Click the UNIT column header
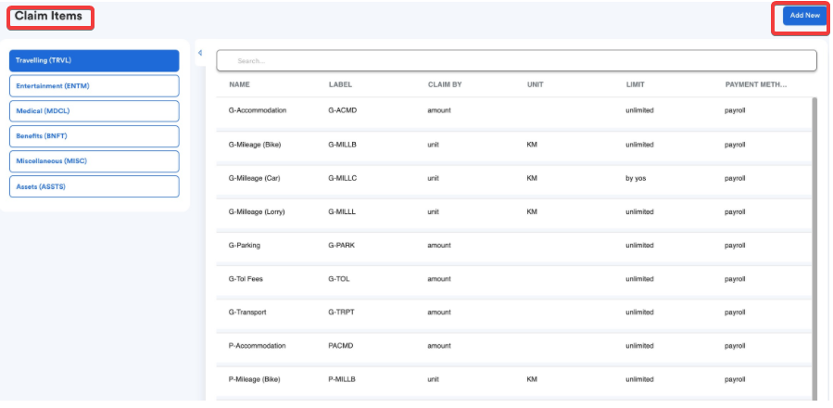The width and height of the screenshot is (833, 408). [535, 84]
